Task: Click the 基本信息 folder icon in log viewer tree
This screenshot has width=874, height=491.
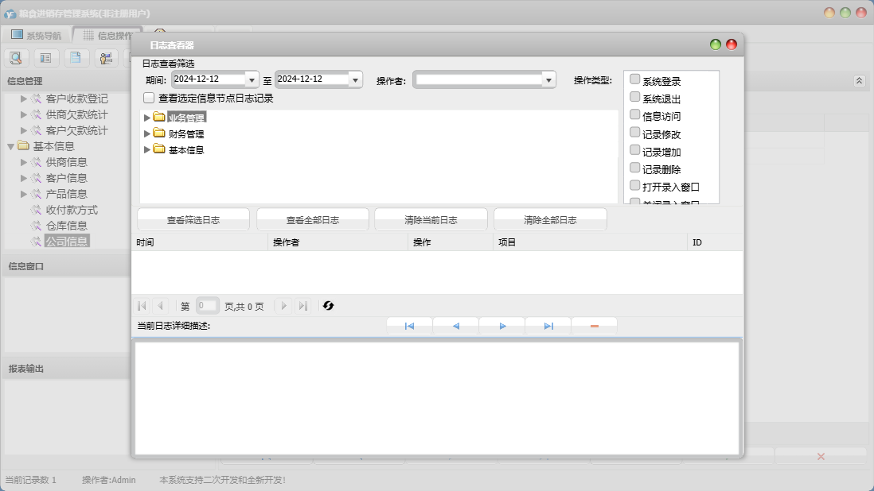Action: pyautogui.click(x=159, y=149)
